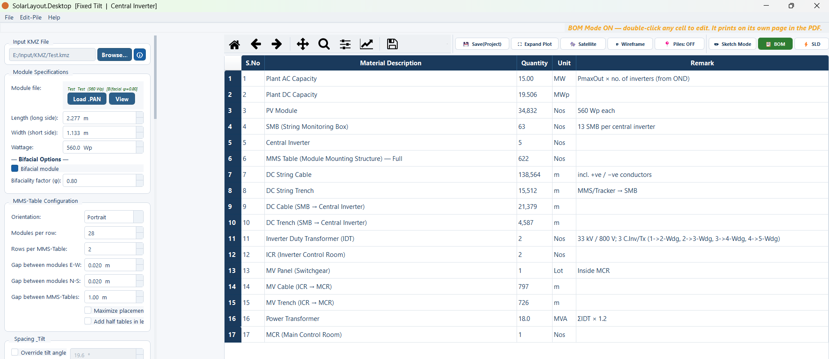Select the Plant DC Capacity value 19.506
The image size is (829, 359).
coord(534,95)
